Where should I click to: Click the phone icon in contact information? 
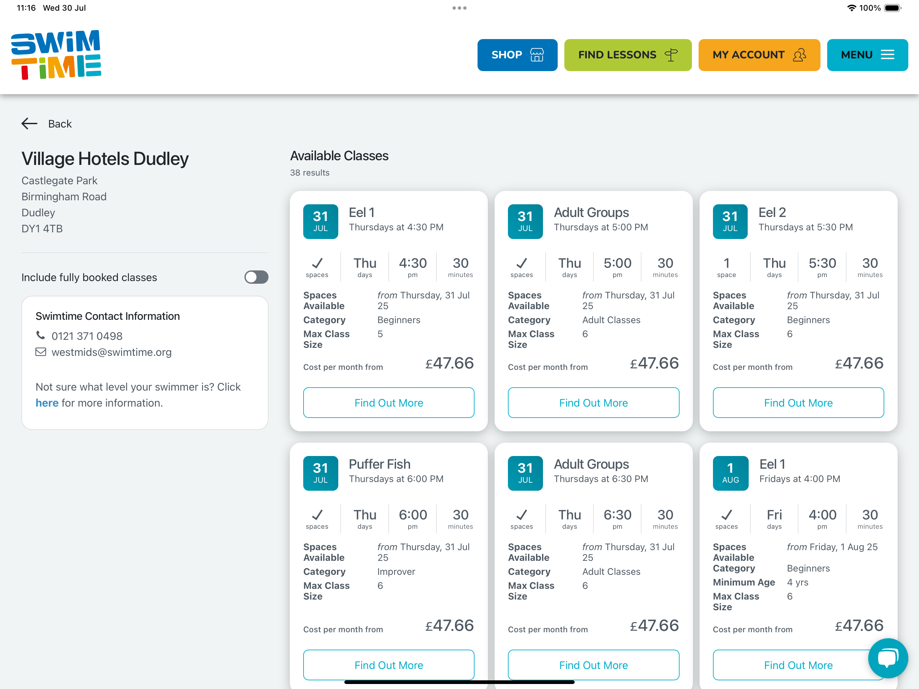[x=40, y=335]
